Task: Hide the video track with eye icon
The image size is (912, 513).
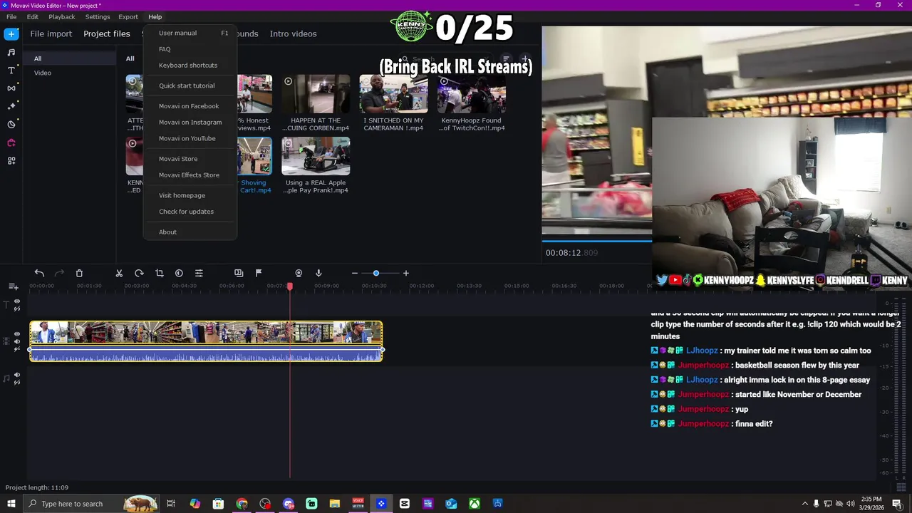Action: pos(17,333)
